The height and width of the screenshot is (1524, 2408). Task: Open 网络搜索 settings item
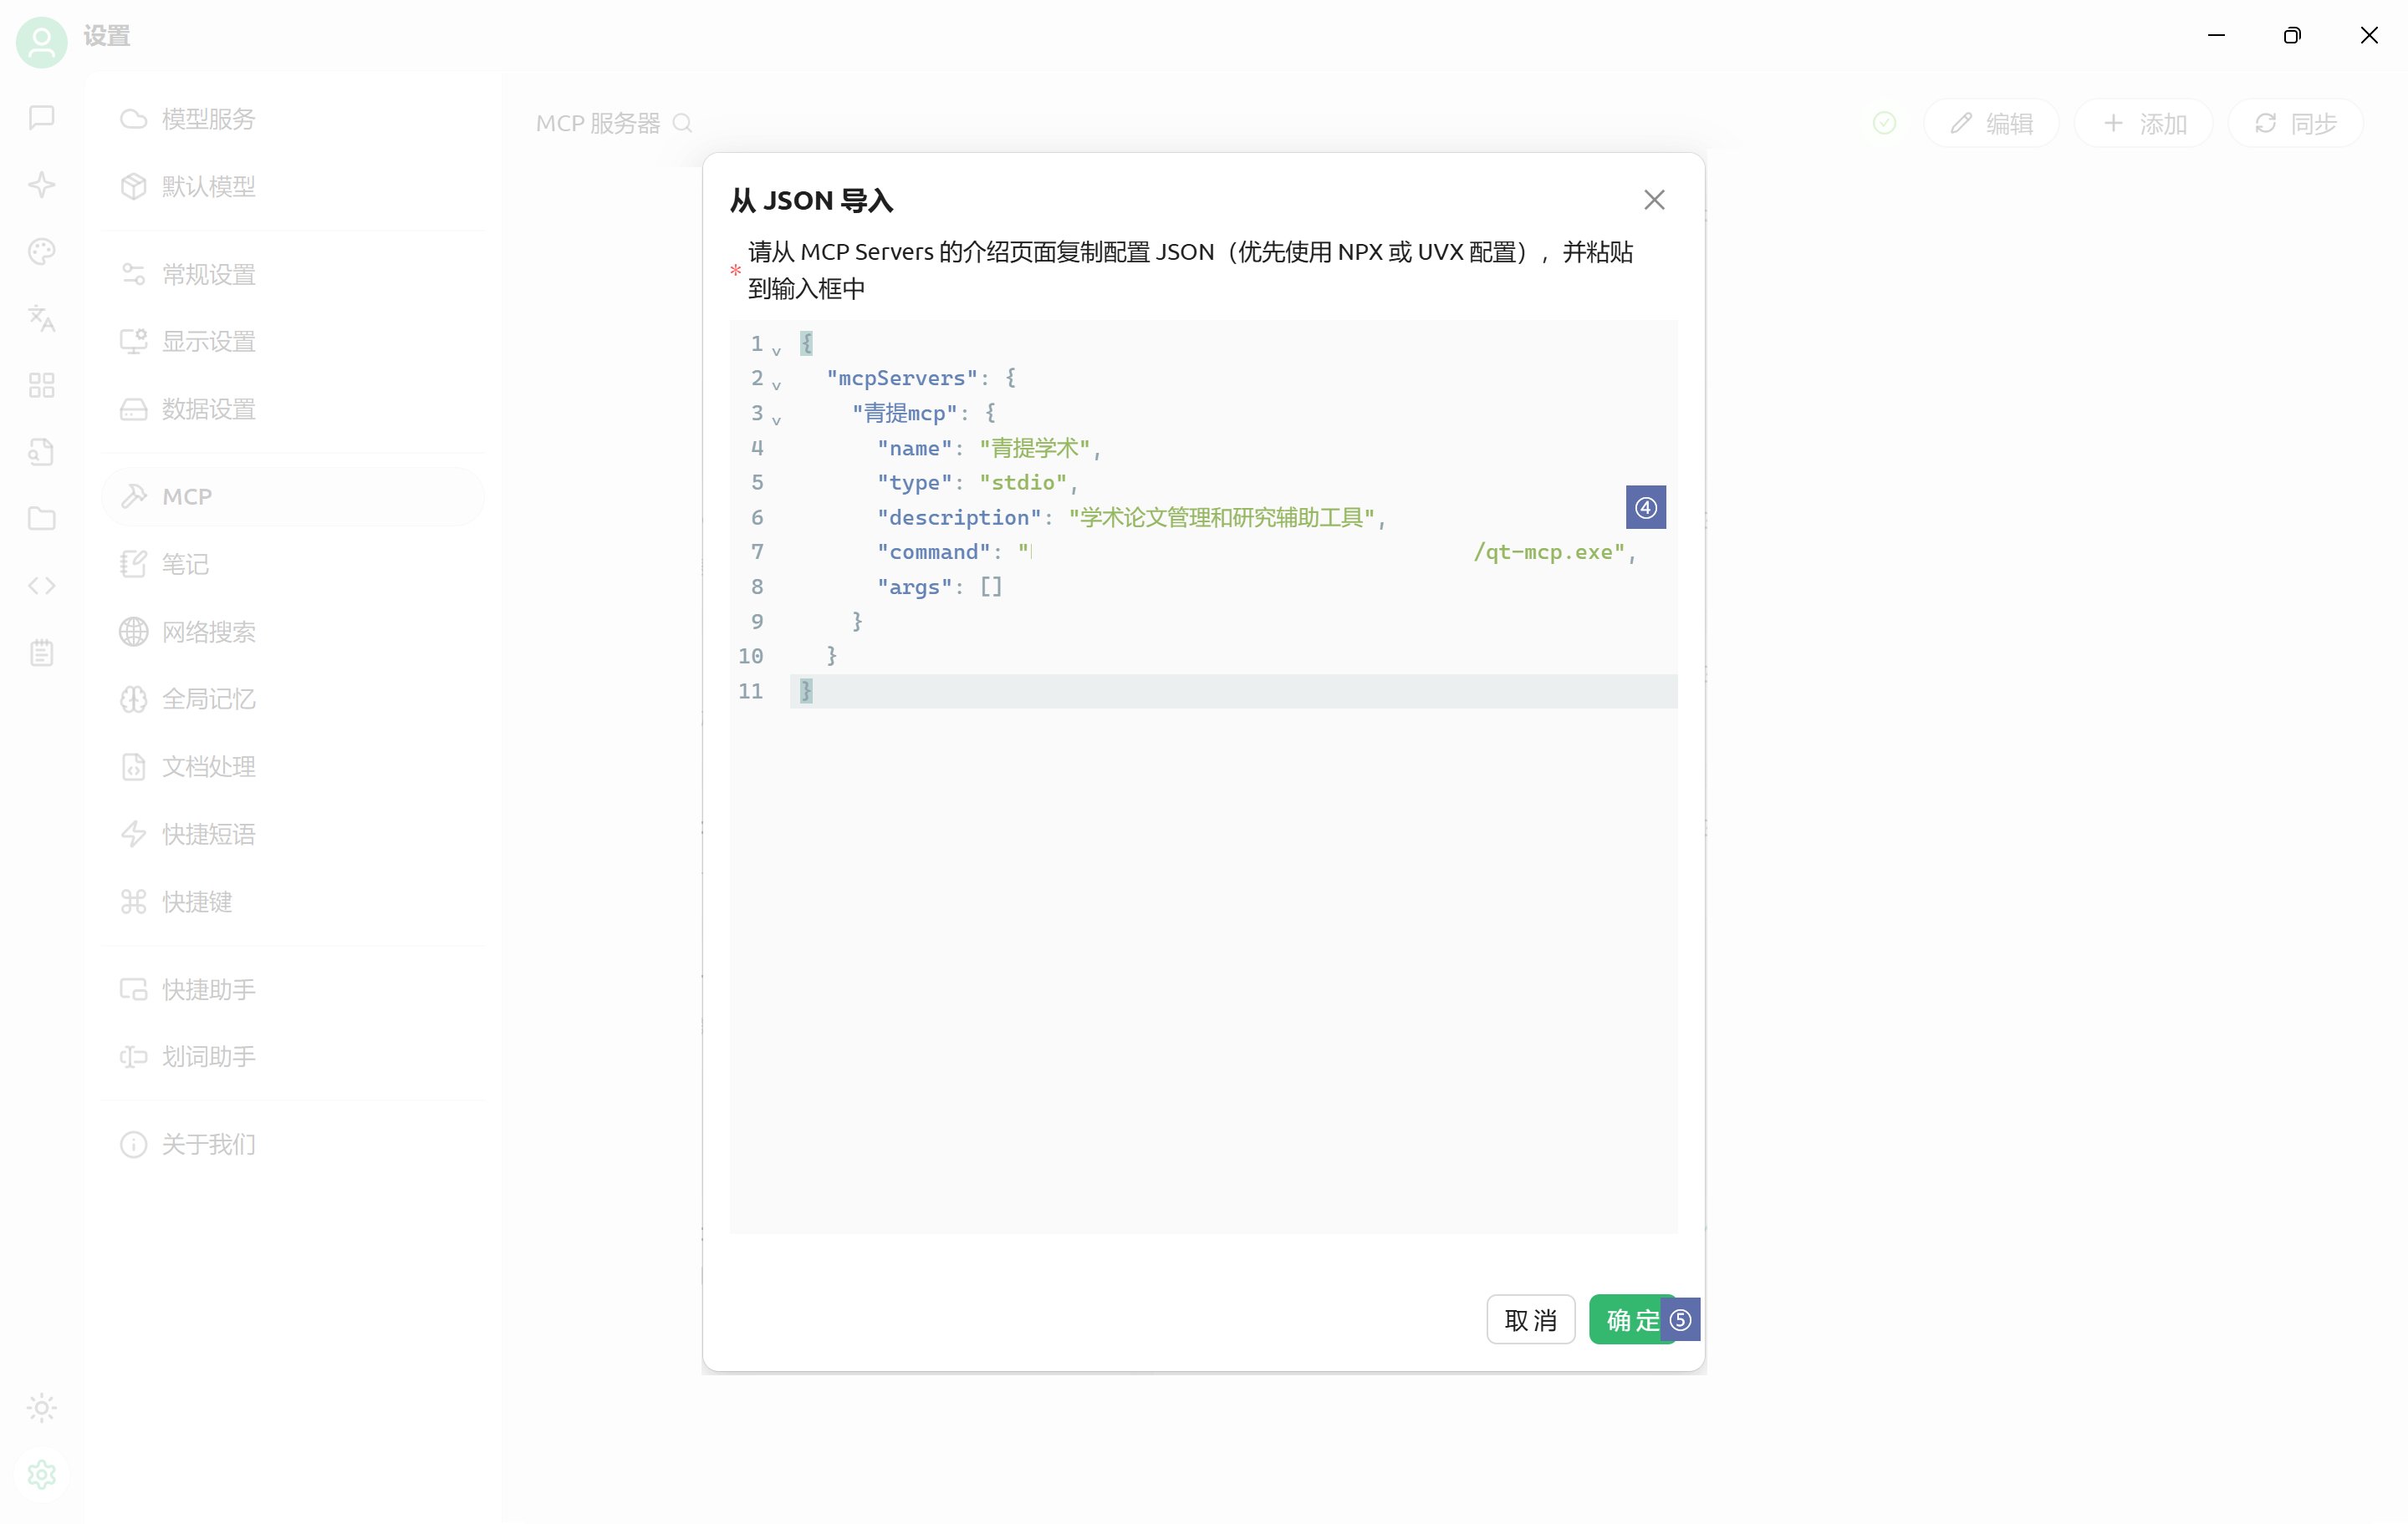(293, 632)
